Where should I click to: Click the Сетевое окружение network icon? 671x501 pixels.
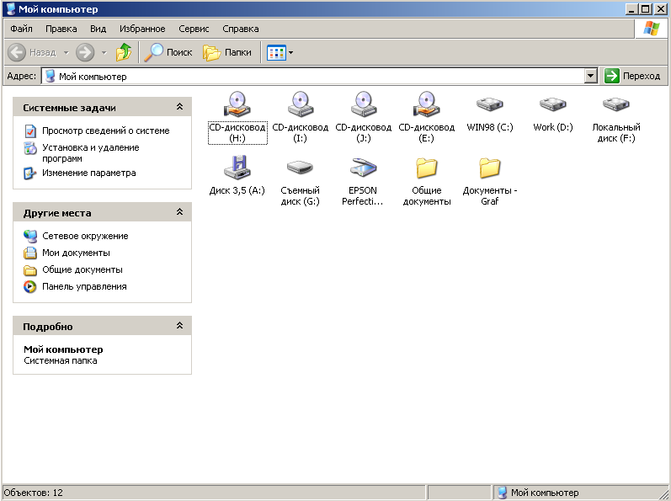tap(30, 236)
